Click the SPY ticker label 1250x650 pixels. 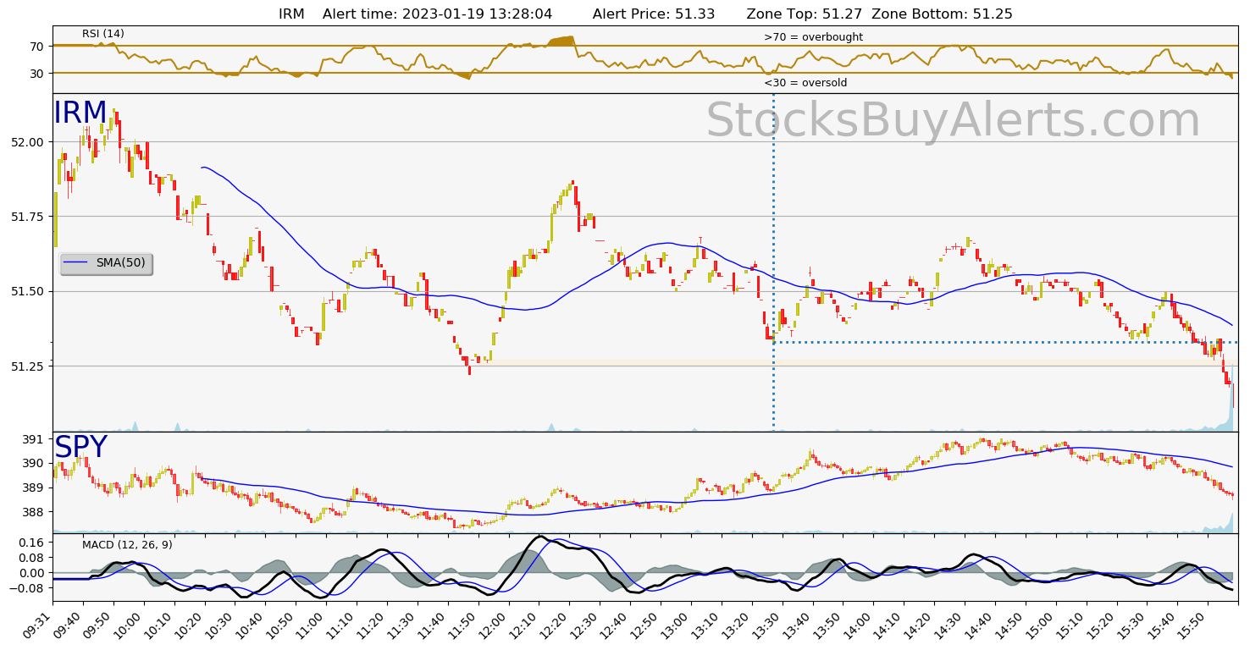80,448
